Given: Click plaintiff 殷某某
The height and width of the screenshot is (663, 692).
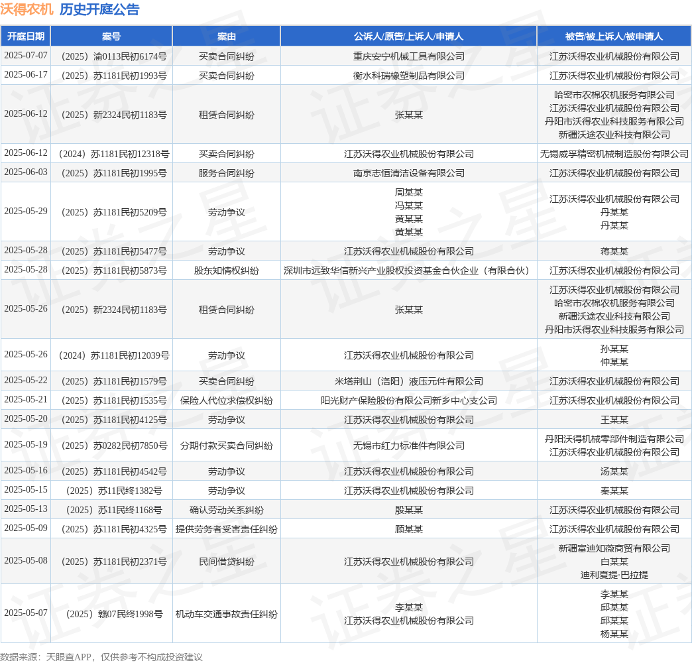Looking at the screenshot, I should pos(409,511).
